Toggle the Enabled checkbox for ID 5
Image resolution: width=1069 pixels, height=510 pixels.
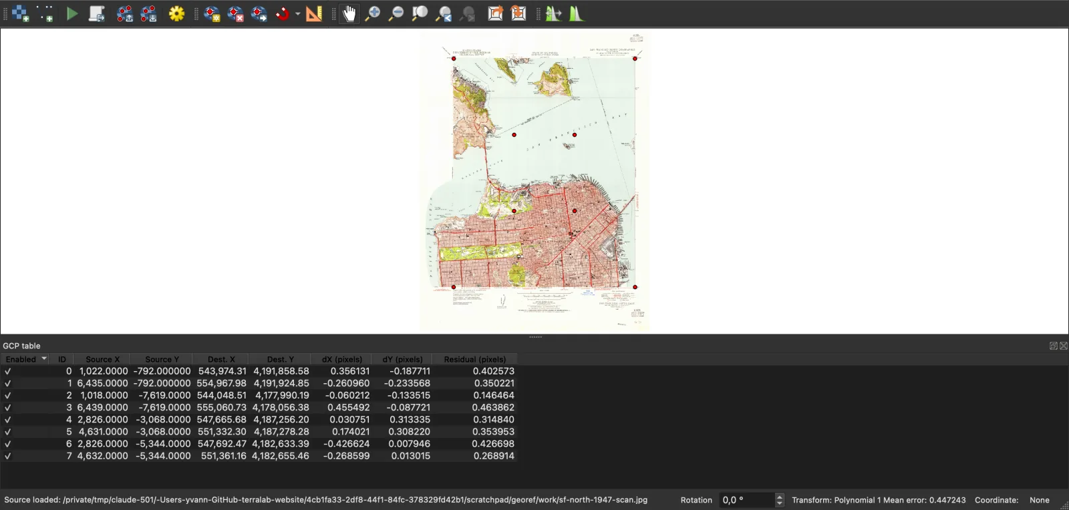pos(8,432)
